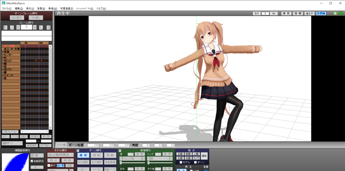
Task: Expand IK track group
Action: [x=3, y=58]
